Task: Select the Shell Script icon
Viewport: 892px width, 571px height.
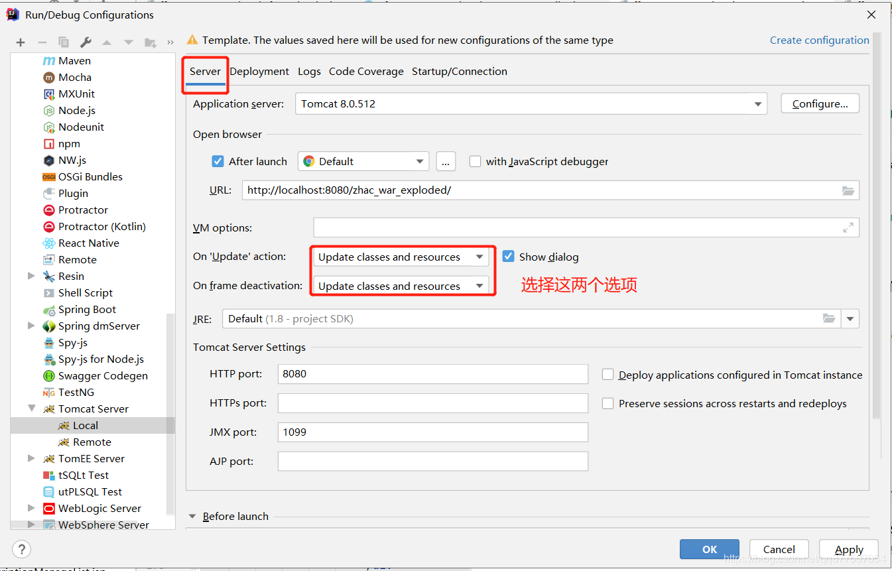Action: click(49, 292)
